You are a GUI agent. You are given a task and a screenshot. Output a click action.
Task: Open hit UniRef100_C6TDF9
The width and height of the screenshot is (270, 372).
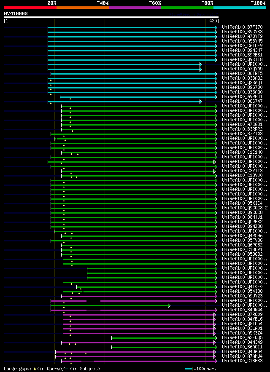242,46
